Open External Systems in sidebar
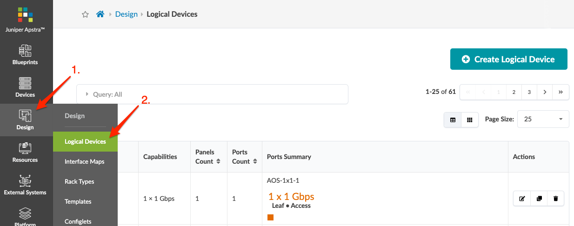Viewport: 574px width, 226px height. (25, 185)
